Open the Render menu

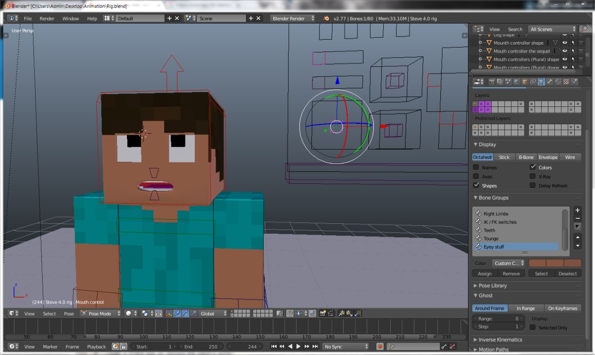(47, 18)
